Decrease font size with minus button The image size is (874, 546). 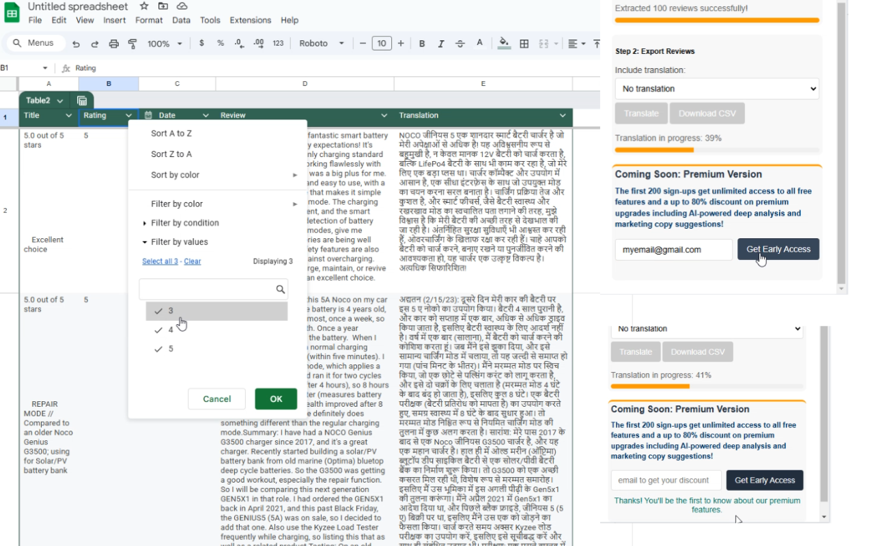pyautogui.click(x=363, y=44)
